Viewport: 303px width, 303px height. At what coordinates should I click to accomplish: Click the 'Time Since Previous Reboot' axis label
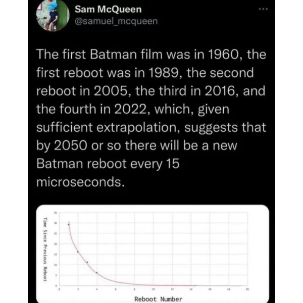(45, 249)
